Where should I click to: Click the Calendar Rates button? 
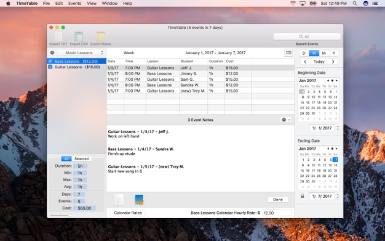point(128,213)
